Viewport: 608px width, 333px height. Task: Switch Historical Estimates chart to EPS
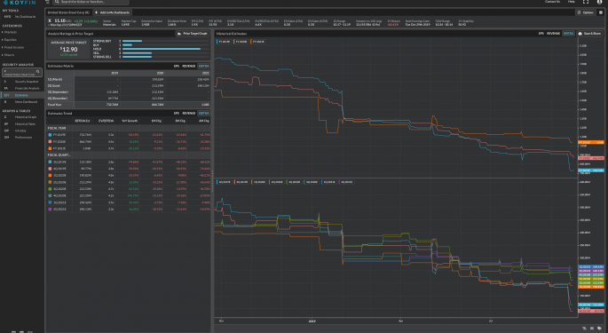click(541, 34)
